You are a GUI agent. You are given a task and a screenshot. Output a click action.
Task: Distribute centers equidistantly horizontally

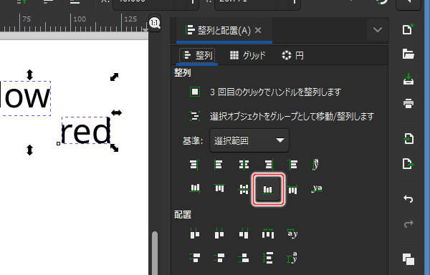pyautogui.click(x=219, y=233)
